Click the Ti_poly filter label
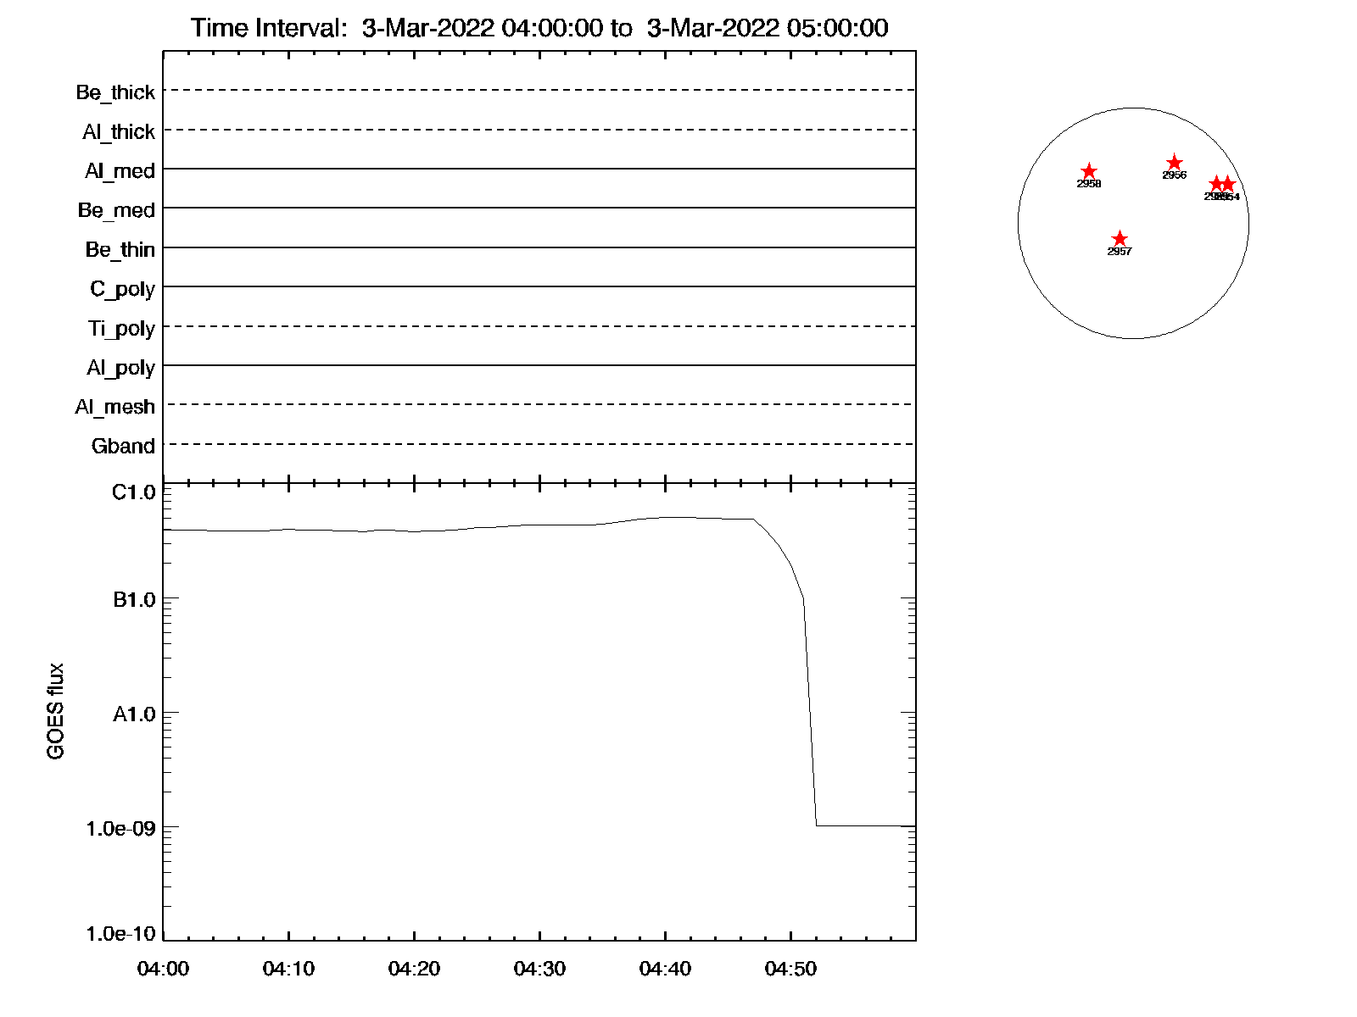 point(121,329)
